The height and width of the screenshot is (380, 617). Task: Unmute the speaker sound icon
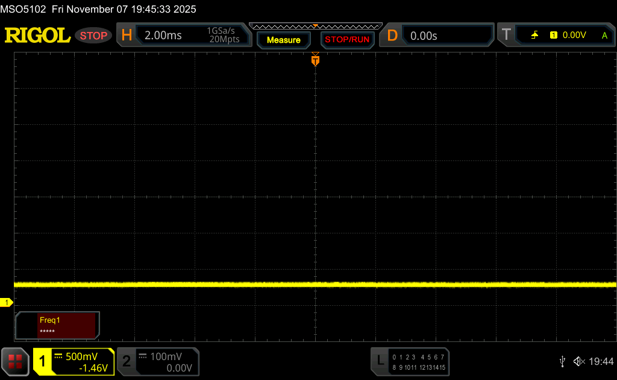click(579, 361)
